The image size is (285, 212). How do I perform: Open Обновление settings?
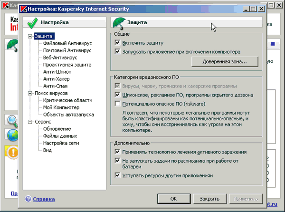(x=57, y=129)
